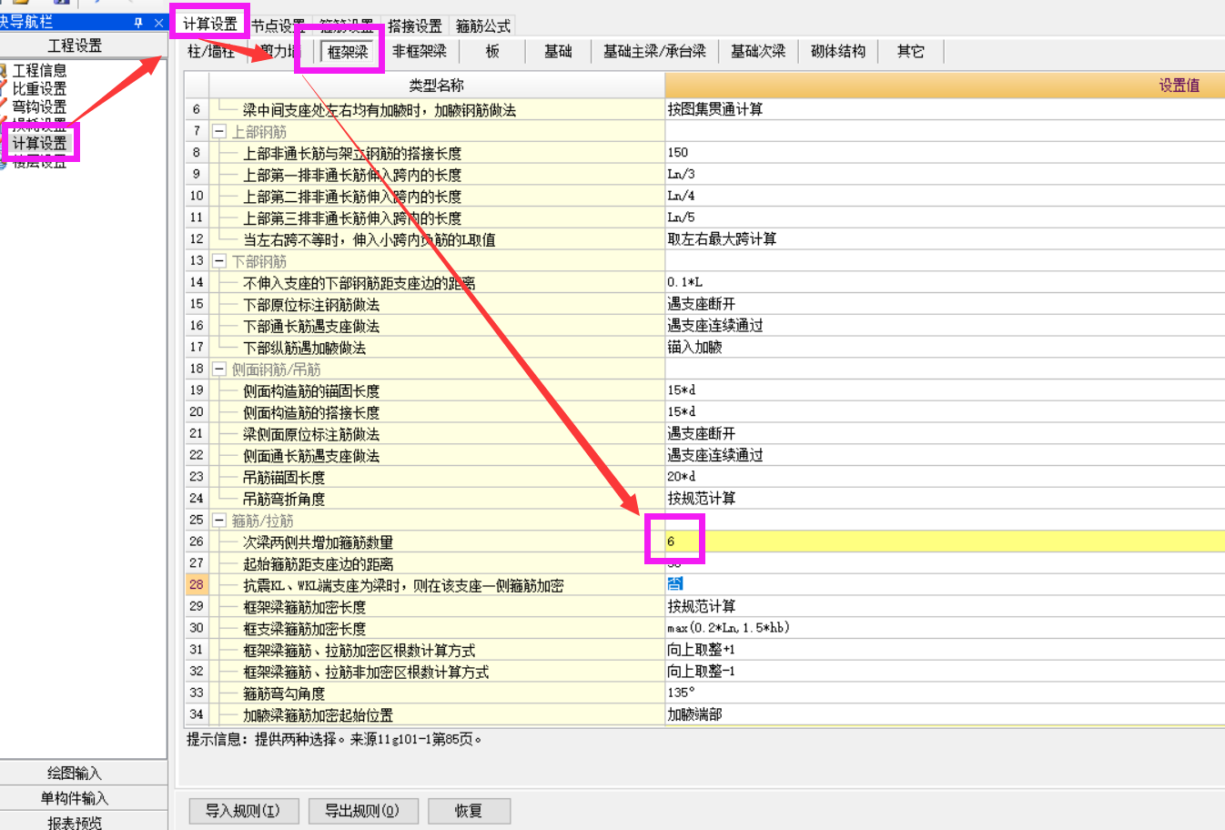Open 计算设置 in the navigation list

pos(39,143)
